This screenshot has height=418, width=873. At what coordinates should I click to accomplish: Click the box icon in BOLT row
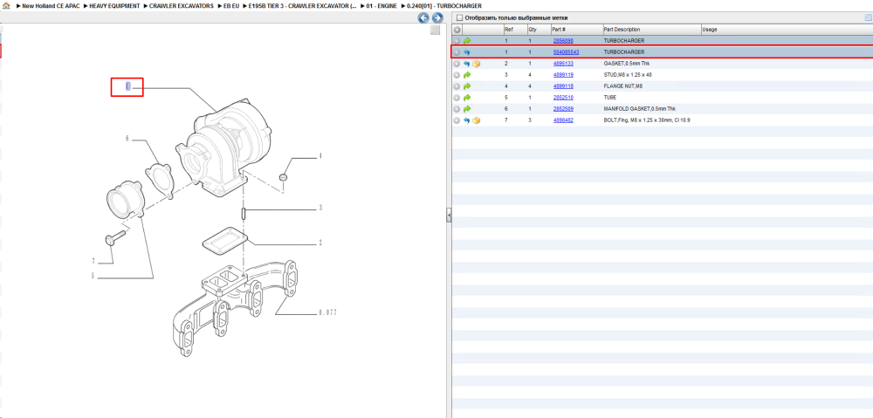[x=476, y=120]
